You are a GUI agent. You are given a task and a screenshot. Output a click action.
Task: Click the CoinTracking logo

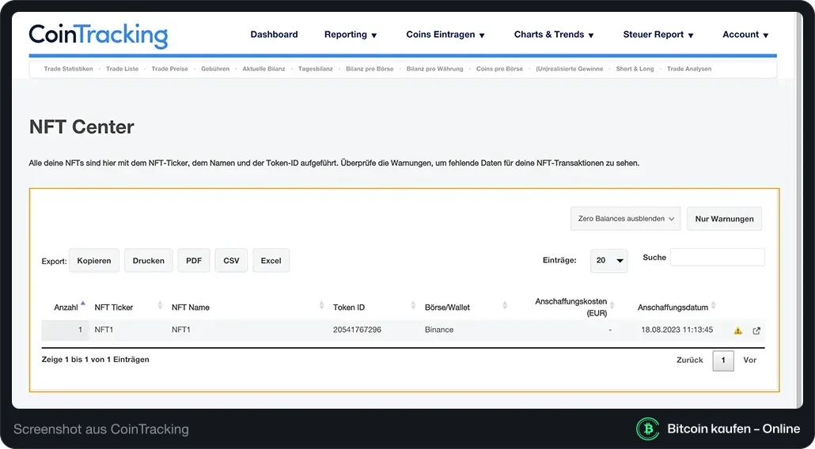[98, 36]
